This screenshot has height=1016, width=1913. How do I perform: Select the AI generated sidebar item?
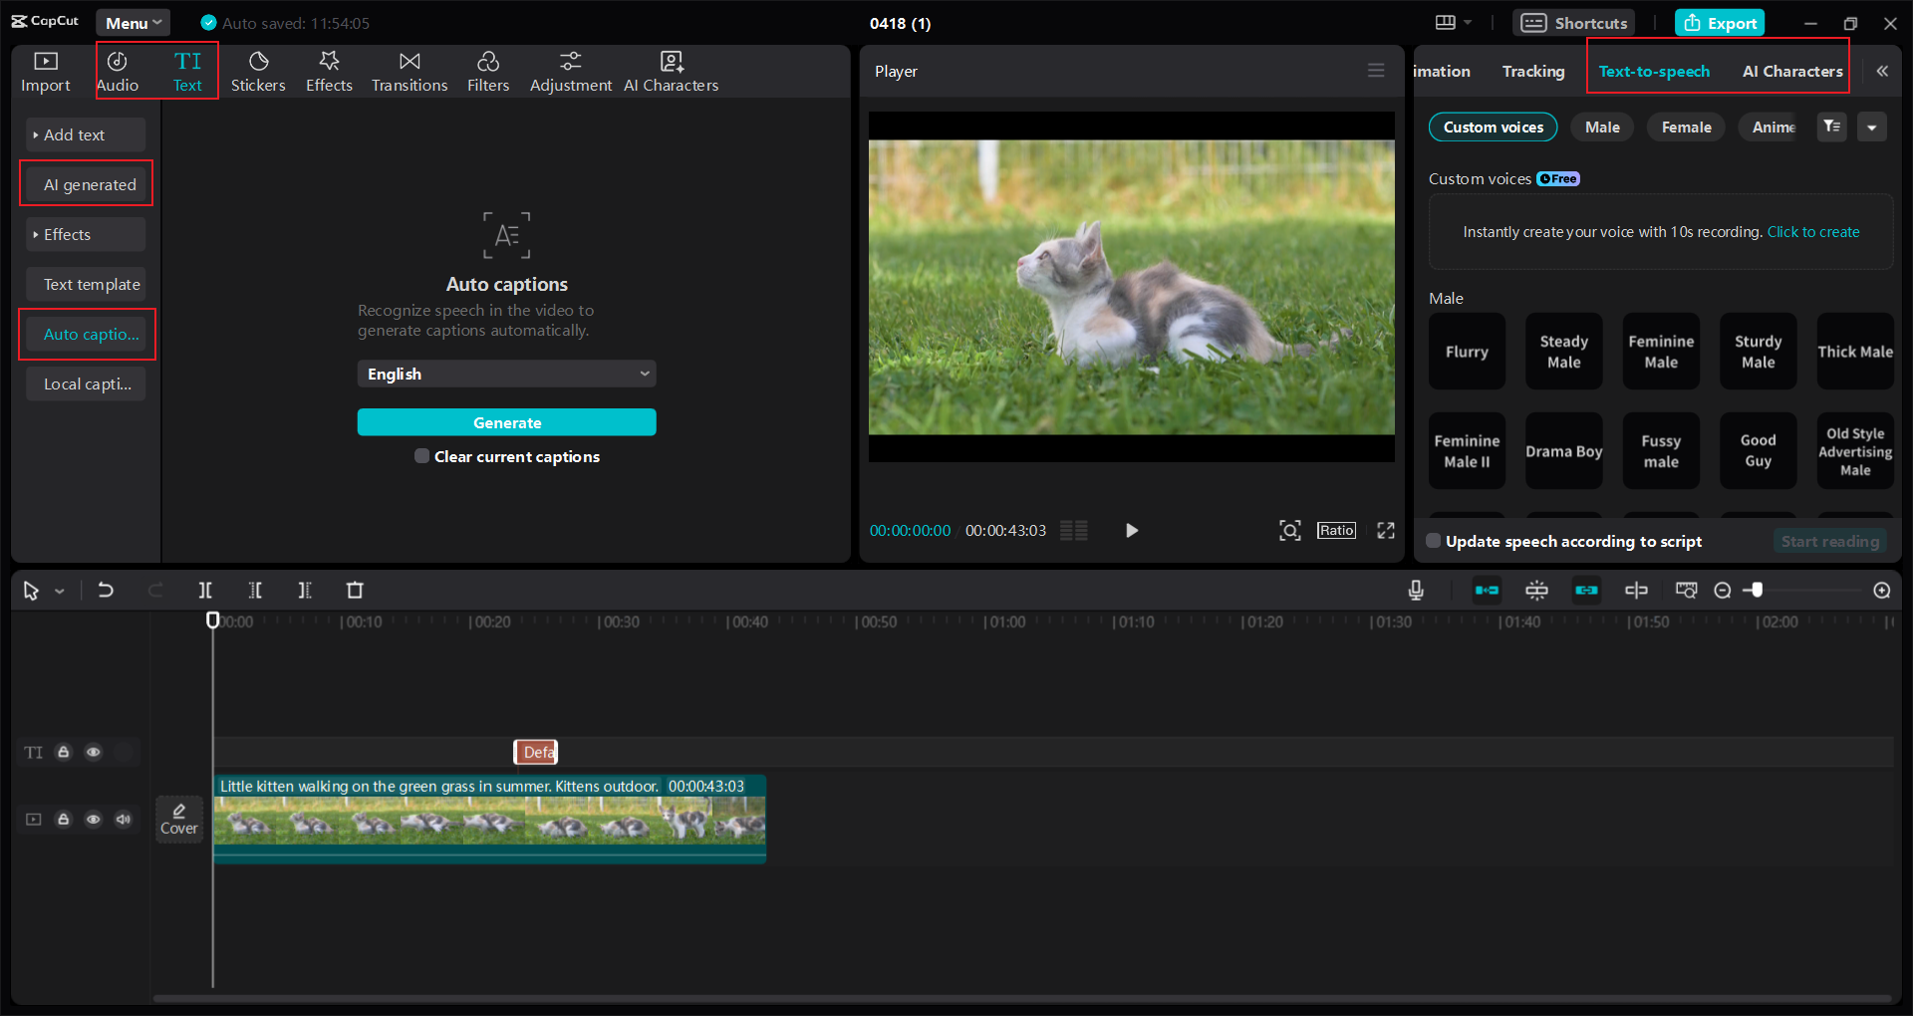(86, 184)
